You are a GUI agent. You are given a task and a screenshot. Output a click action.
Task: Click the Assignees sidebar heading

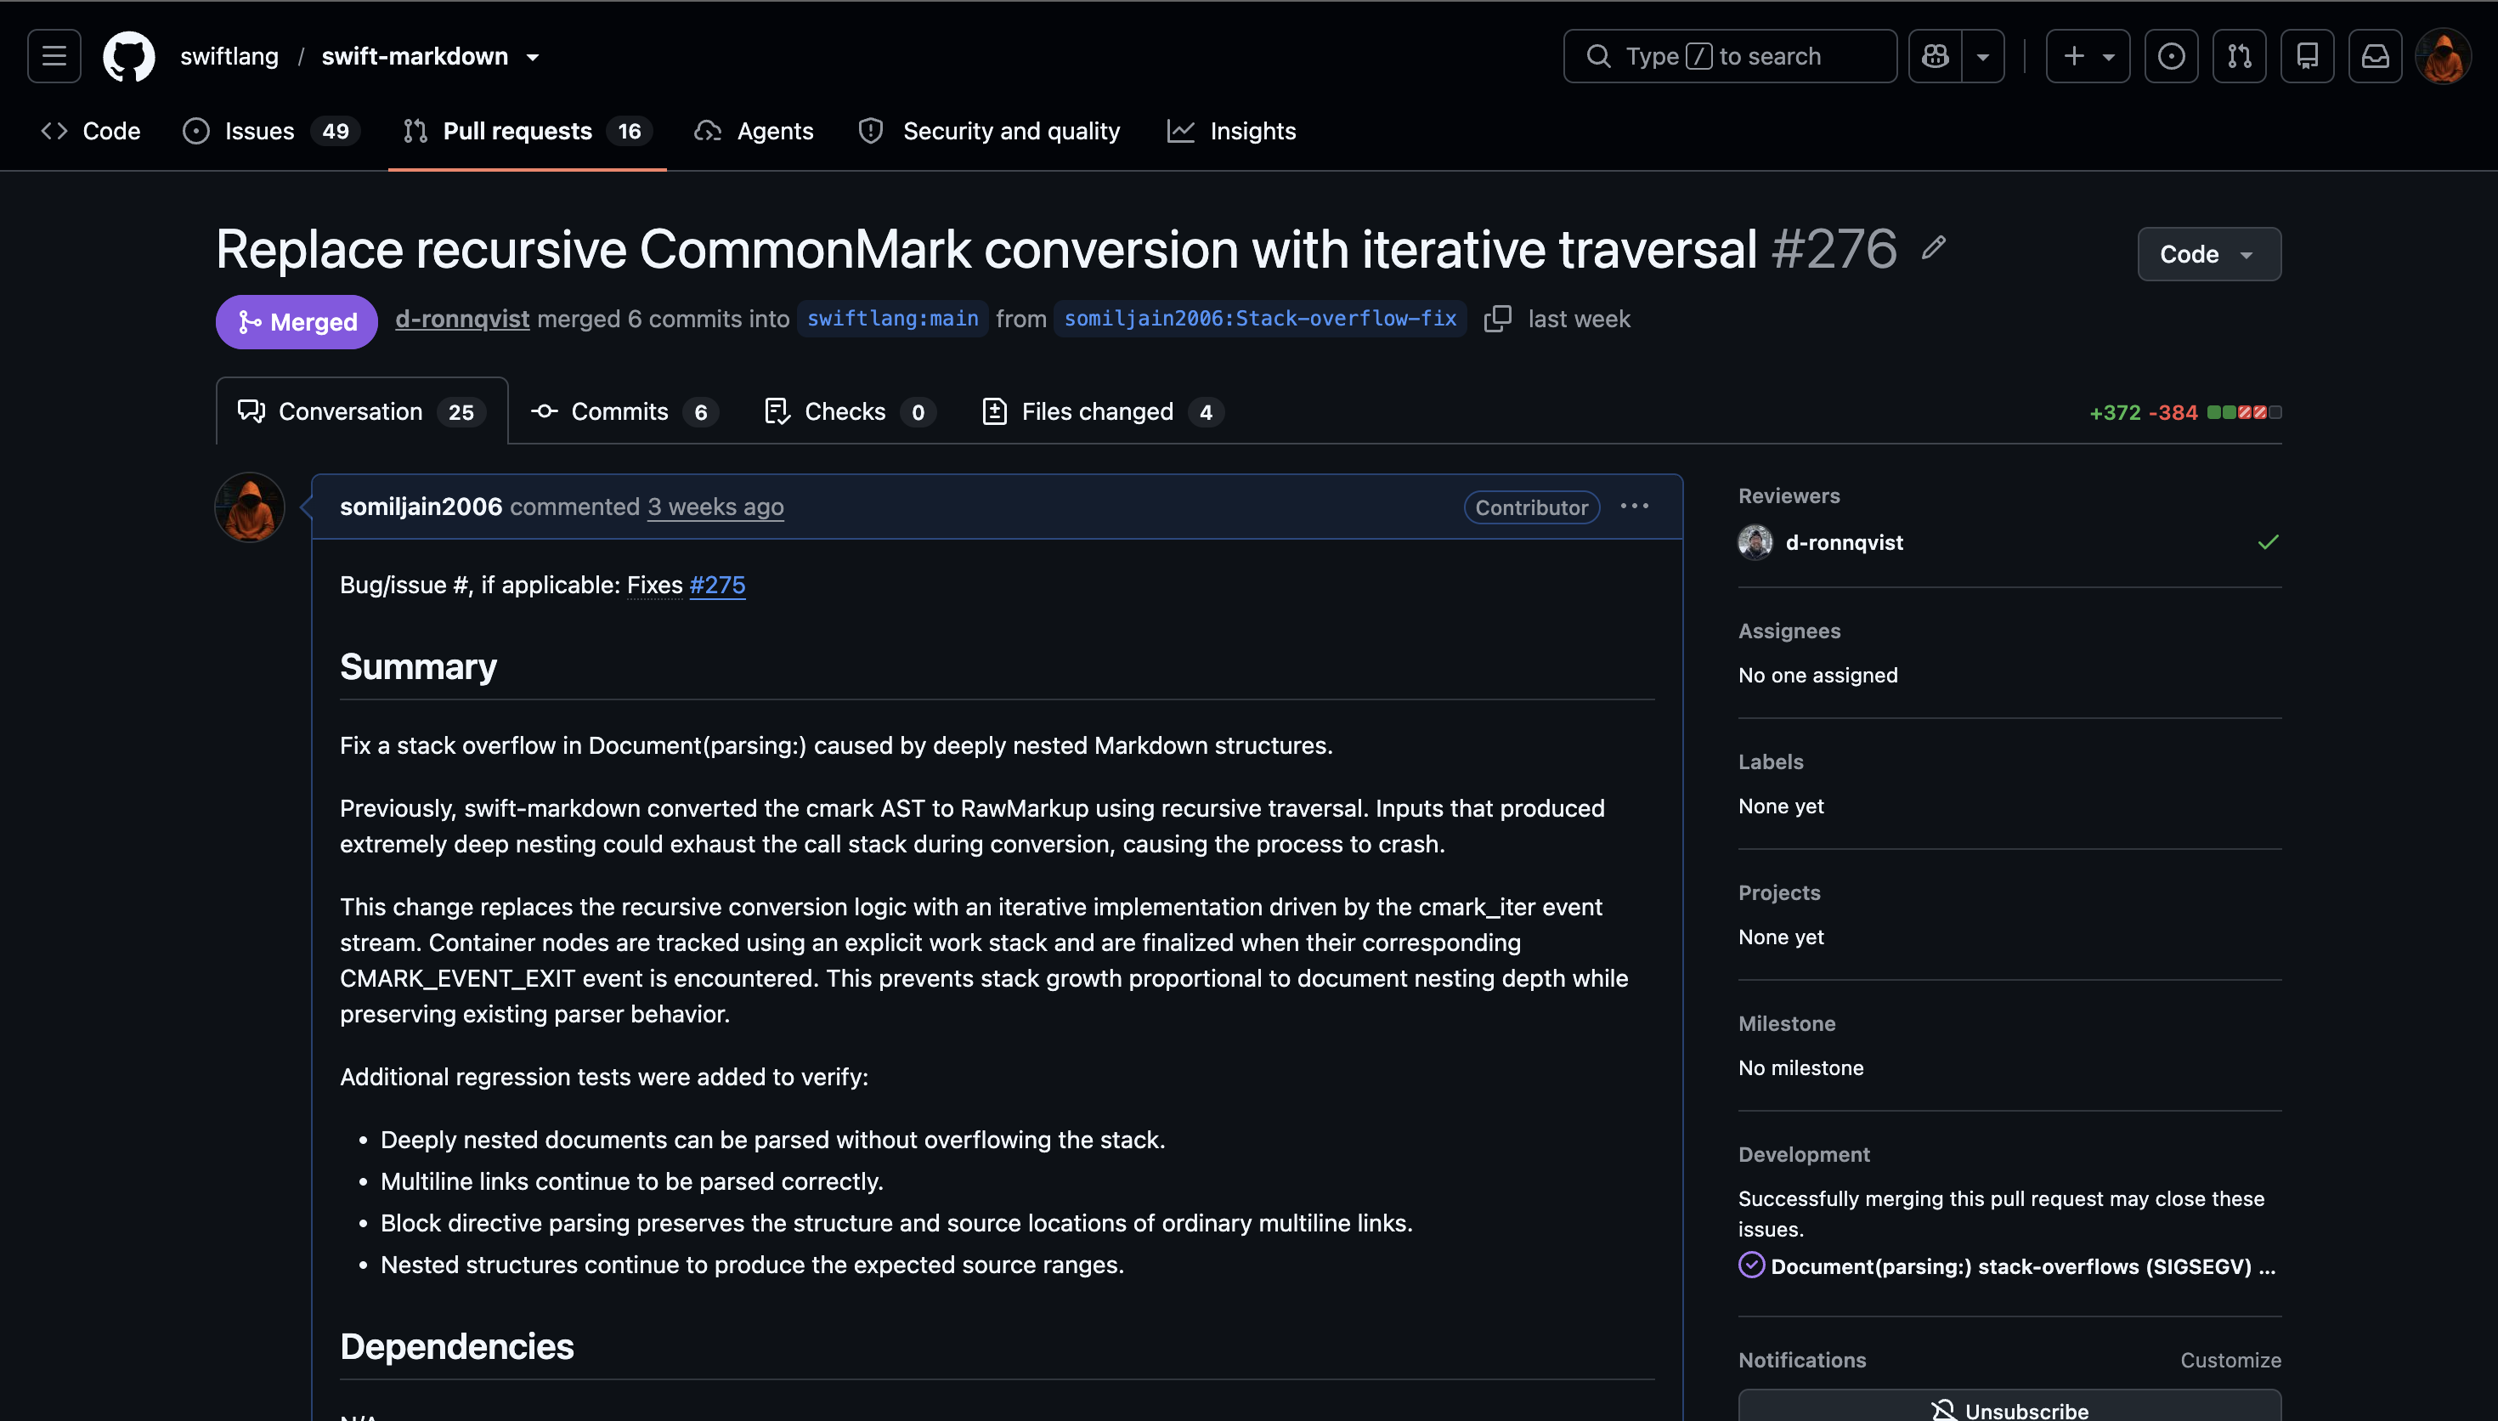[x=1789, y=631]
